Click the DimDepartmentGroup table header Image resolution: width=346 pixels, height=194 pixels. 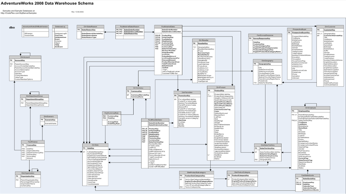(x=34, y=96)
